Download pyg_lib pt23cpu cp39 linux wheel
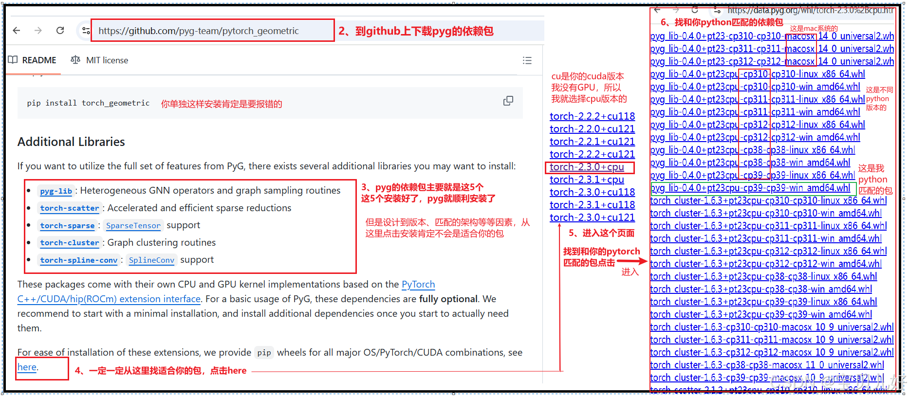The width and height of the screenshot is (909, 398). [x=753, y=175]
